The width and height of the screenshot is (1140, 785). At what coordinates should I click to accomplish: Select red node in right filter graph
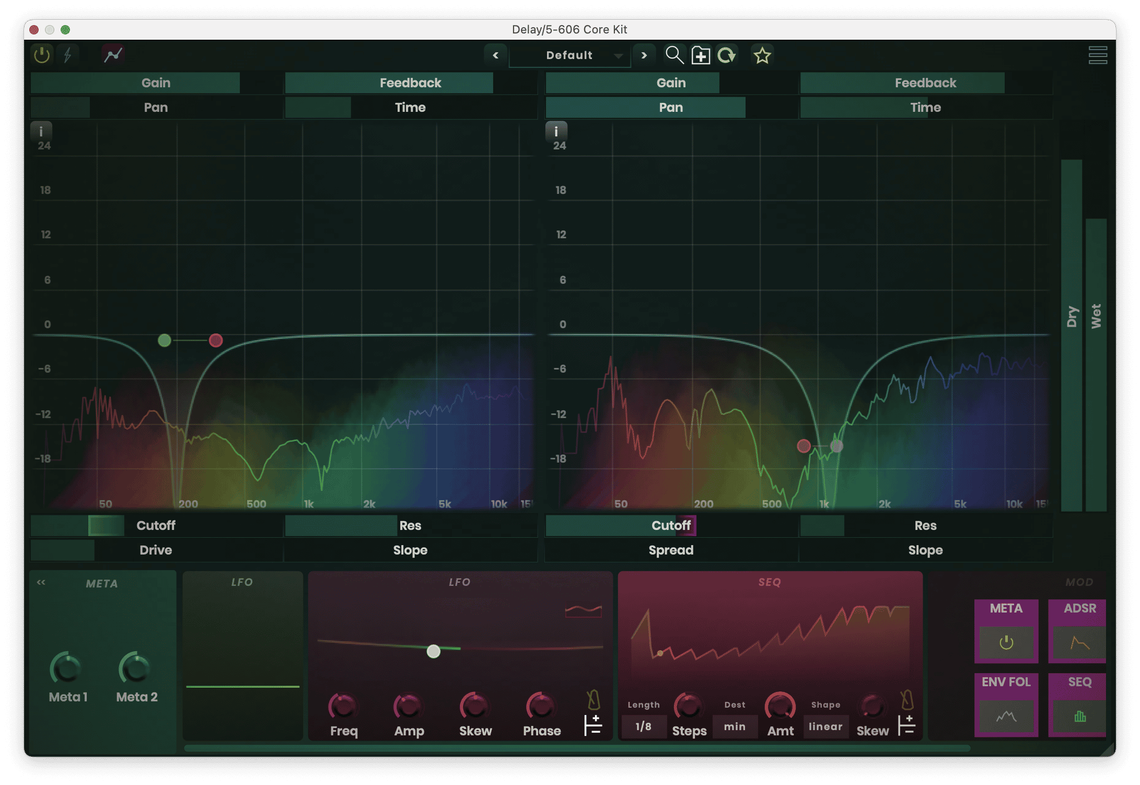(804, 446)
